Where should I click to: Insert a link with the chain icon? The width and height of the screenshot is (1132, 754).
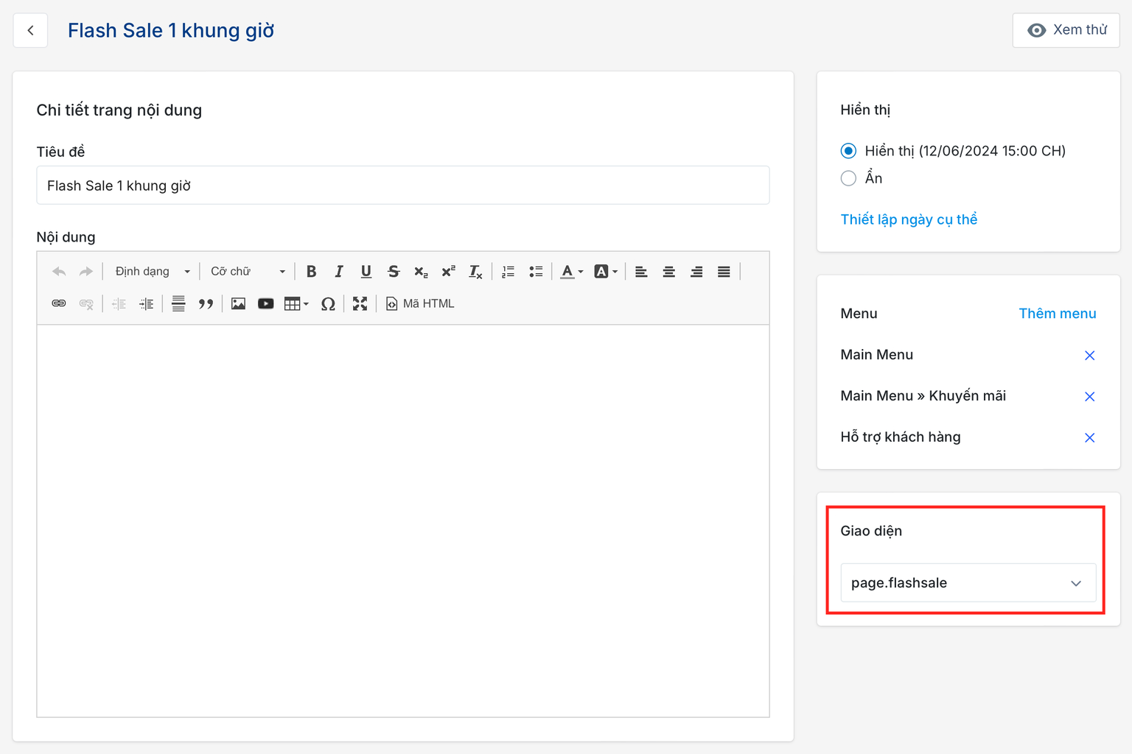[59, 304]
